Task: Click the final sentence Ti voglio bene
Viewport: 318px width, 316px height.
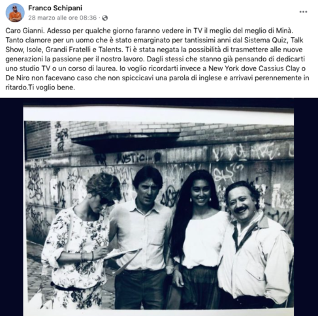Action: [52, 87]
